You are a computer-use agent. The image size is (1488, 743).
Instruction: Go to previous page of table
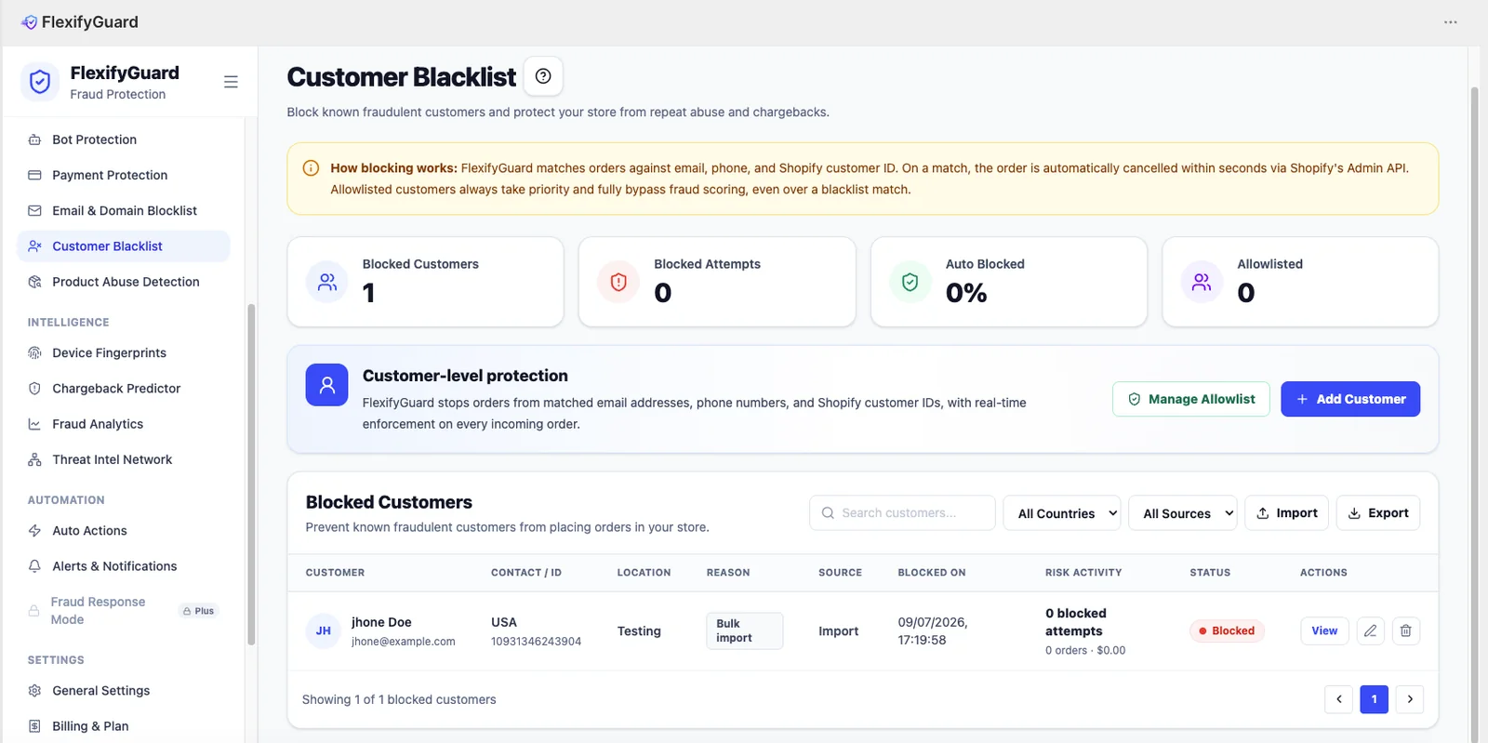point(1339,699)
